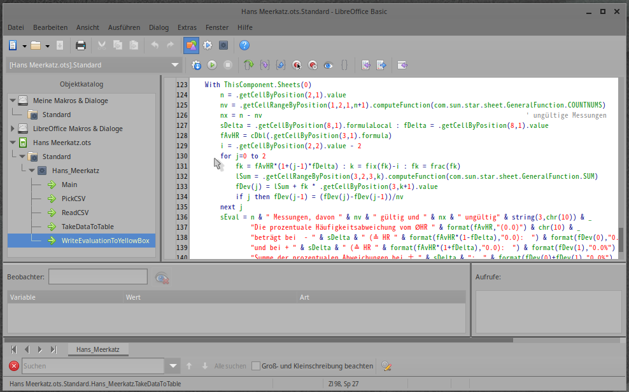Open the macro selector gear-play icon

[x=208, y=45]
